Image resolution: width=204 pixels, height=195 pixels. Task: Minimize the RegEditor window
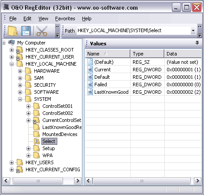(x=176, y=7)
